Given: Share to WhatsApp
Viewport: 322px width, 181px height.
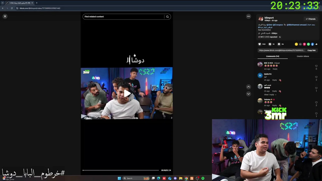Looking at the screenshot, I should (x=308, y=44).
